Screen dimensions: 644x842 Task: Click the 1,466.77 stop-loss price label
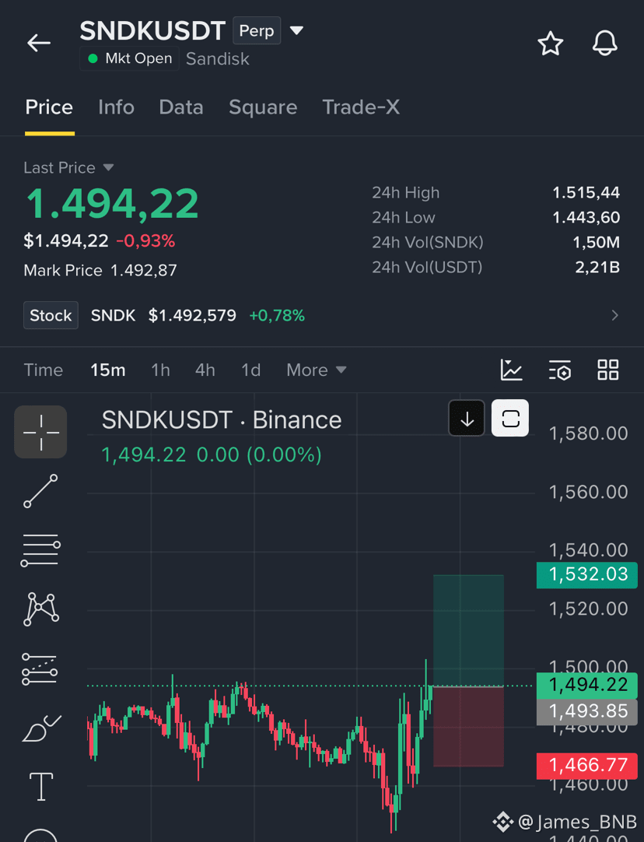587,765
